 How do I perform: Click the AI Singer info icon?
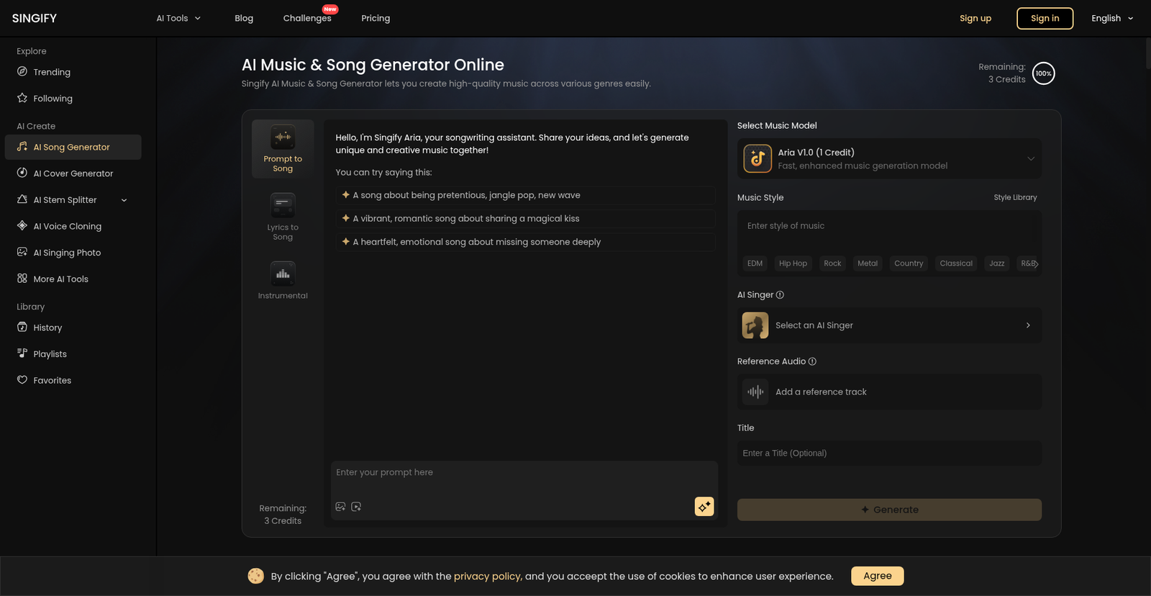pos(780,295)
